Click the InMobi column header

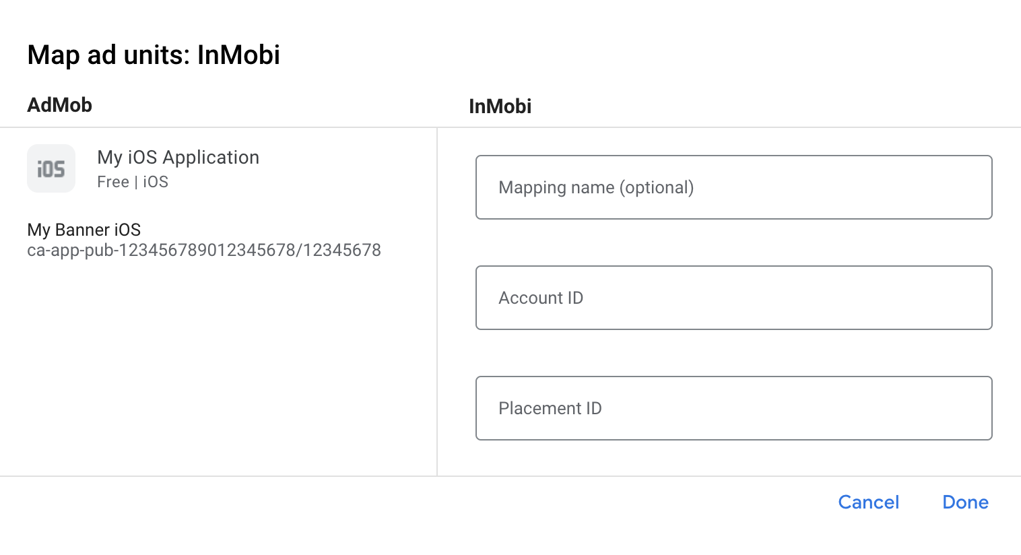click(x=500, y=106)
